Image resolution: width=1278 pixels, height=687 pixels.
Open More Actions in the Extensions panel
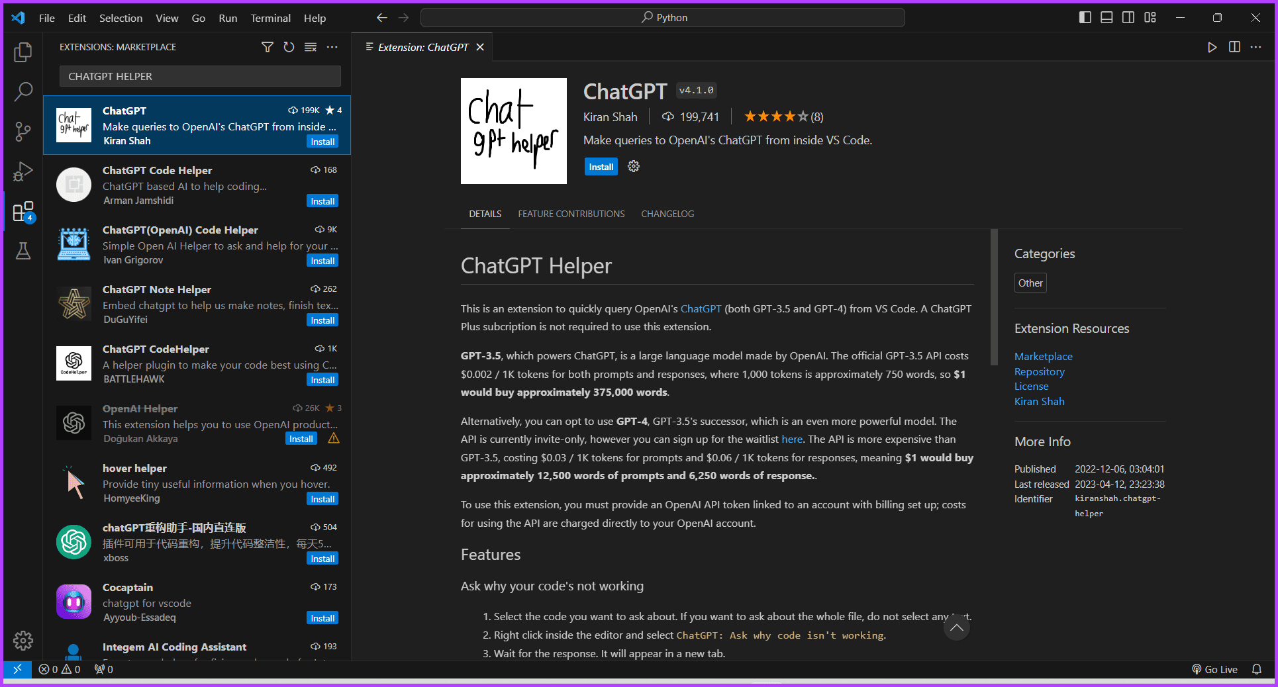tap(332, 47)
